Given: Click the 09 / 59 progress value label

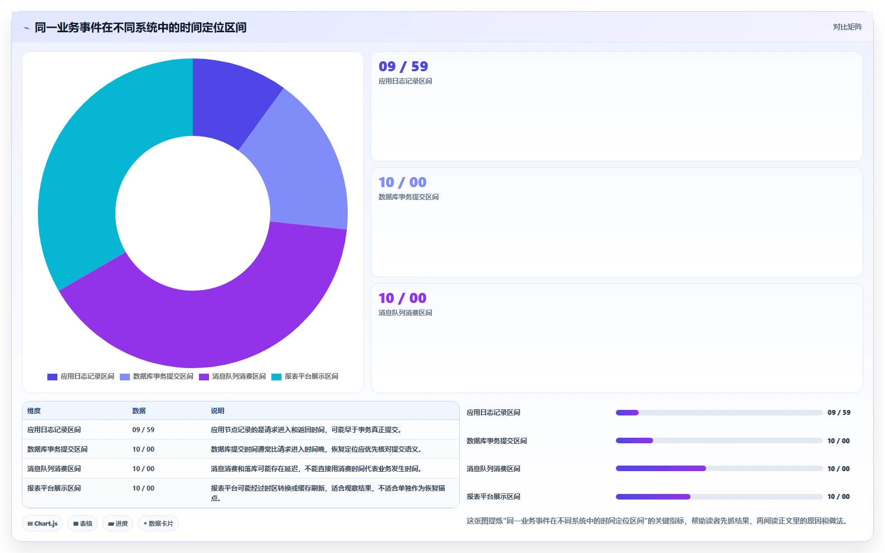Looking at the screenshot, I should (839, 413).
